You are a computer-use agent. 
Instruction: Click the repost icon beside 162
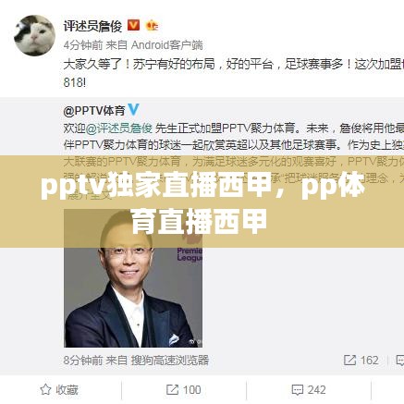coord(349,361)
